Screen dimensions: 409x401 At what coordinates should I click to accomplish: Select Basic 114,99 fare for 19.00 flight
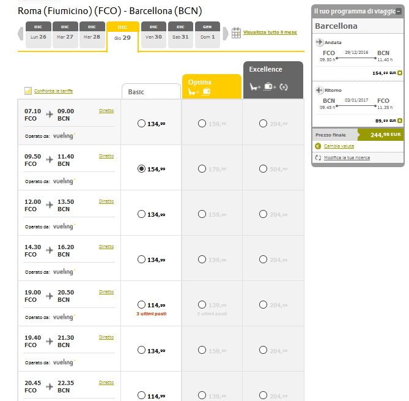(142, 305)
